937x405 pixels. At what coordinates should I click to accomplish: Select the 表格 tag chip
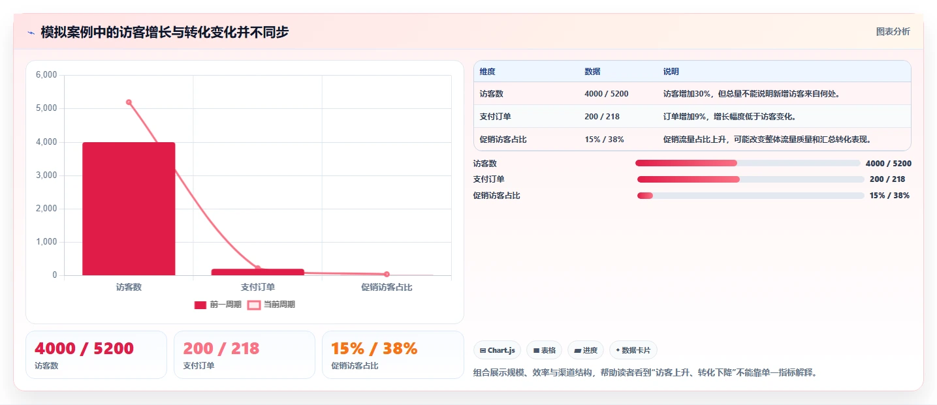(544, 350)
